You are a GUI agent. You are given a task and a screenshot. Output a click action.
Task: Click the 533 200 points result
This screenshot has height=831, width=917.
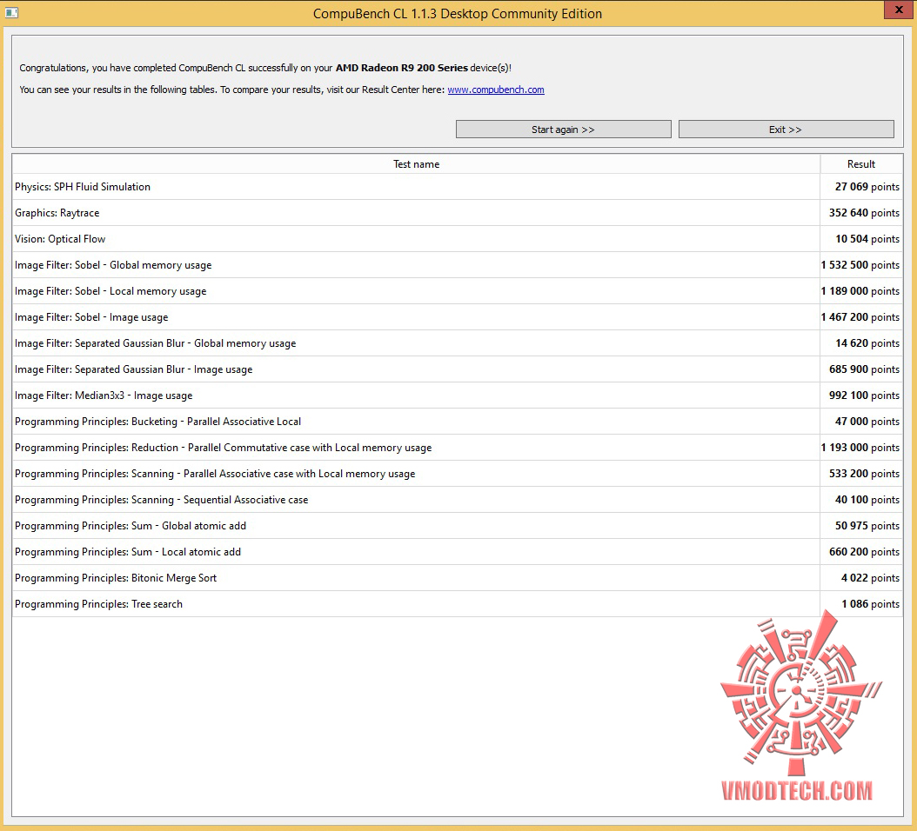[864, 474]
